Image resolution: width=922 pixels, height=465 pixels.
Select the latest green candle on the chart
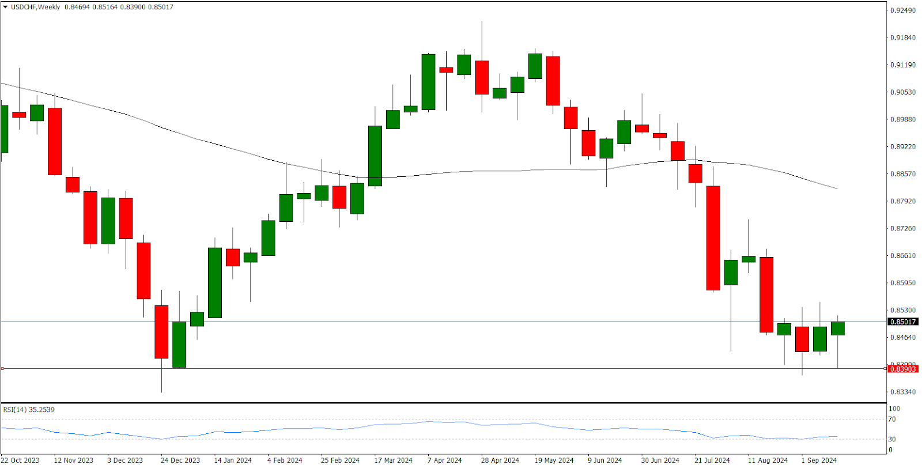837,328
